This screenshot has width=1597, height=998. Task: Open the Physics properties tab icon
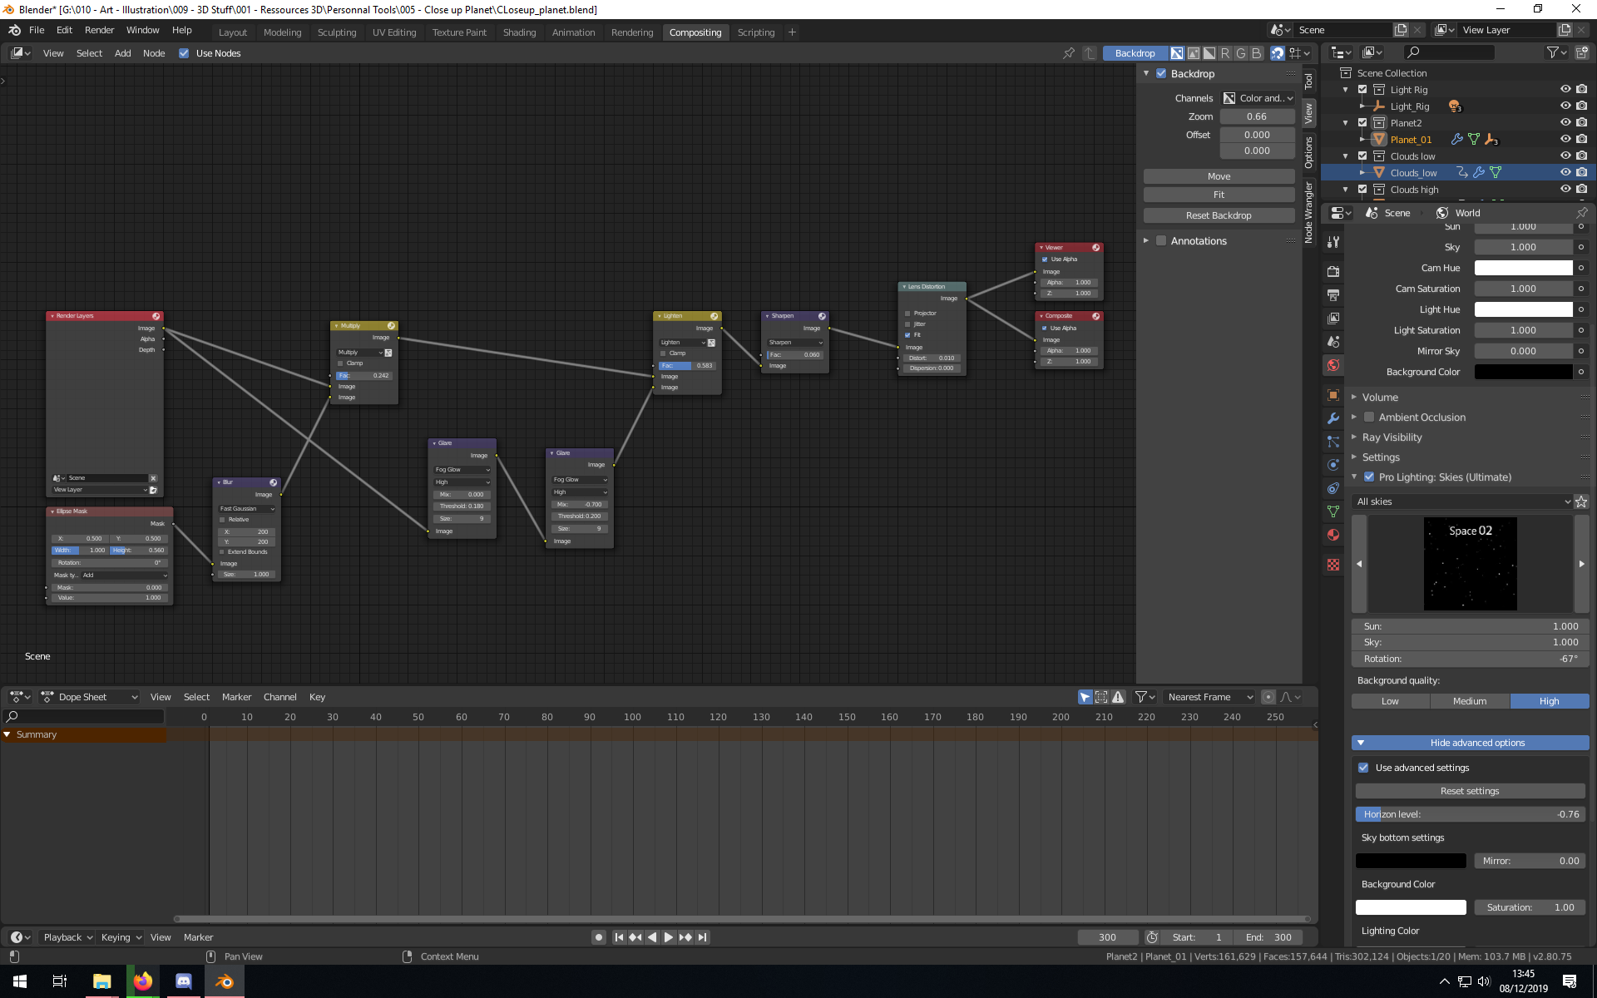(1333, 465)
